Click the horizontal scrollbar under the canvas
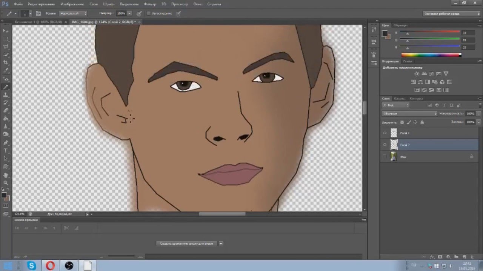This screenshot has width=483, height=271. pos(222,214)
